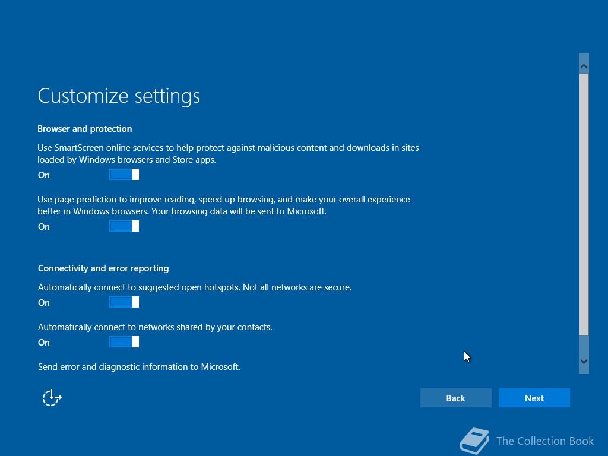The width and height of the screenshot is (608, 456).
Task: Click the scrollbar up arrow
Action: click(x=584, y=66)
